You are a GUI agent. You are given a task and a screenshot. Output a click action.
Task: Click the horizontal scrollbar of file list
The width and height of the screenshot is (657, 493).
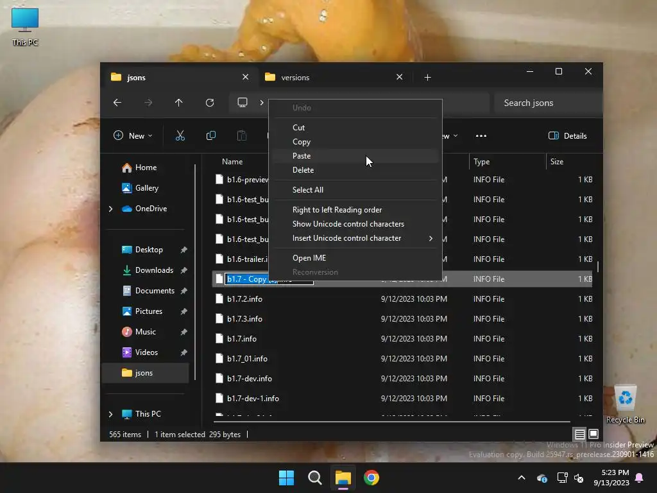point(392,421)
